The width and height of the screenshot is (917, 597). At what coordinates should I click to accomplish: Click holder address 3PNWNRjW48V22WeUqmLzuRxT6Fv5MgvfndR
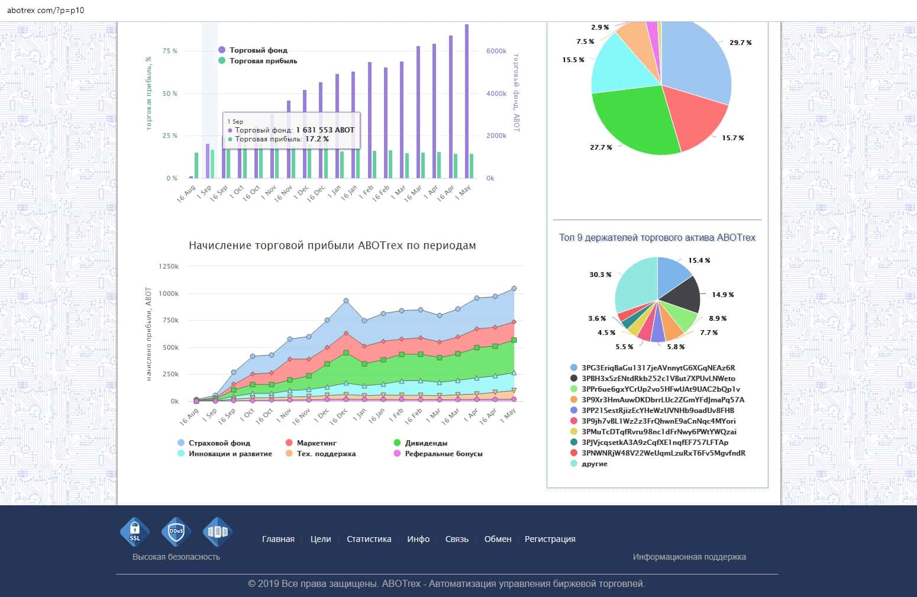[x=658, y=453]
